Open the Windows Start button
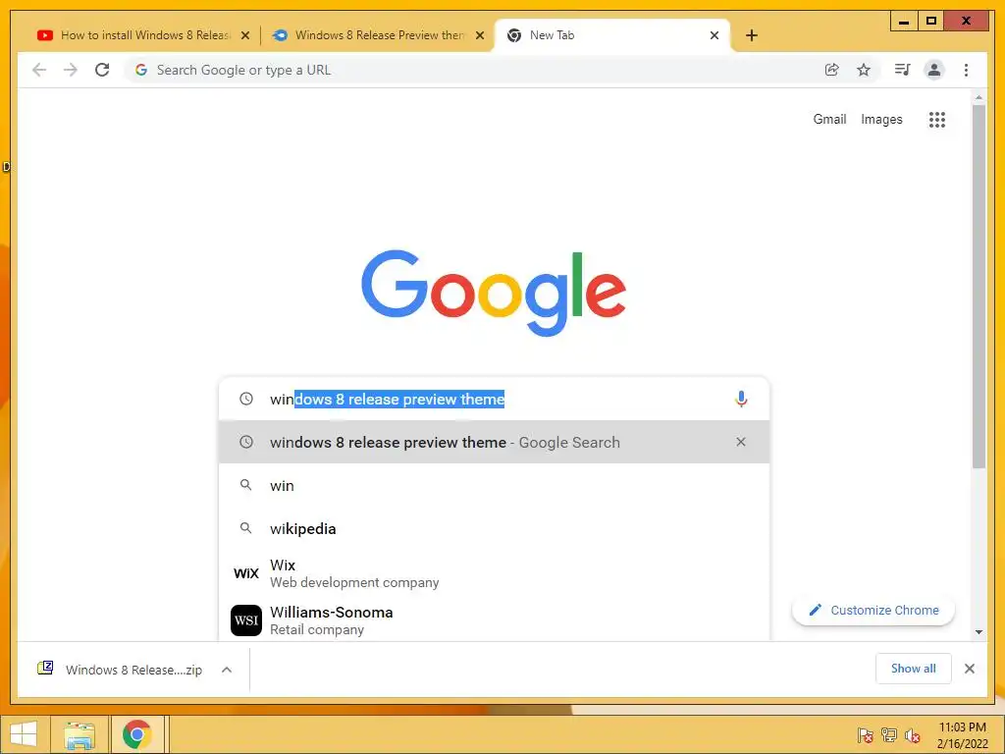Screen dimensions: 1005x754 [x=24, y=734]
